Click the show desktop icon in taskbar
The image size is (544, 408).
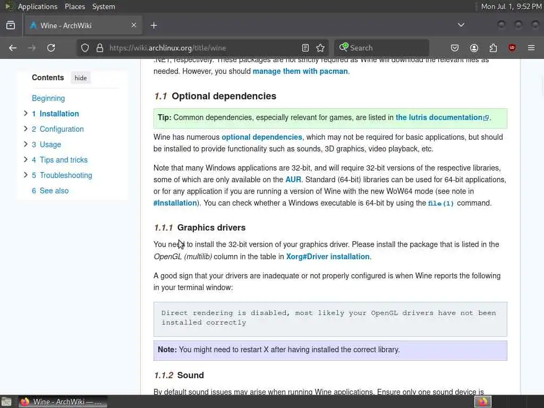point(6,402)
